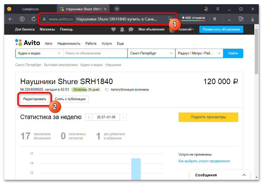Click the Автопубликация включена label

(x=129, y=90)
